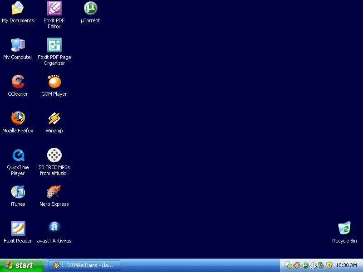This screenshot has height=272, width=363.
Task: Click the green µTorrent tray icon
Action: point(305,265)
